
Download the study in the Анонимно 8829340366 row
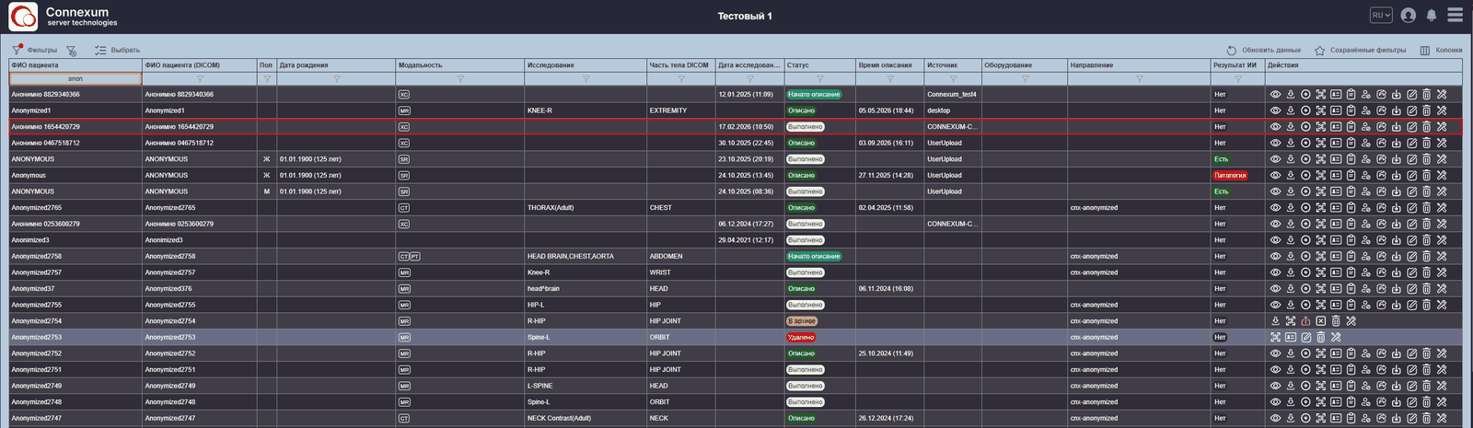coord(1291,94)
